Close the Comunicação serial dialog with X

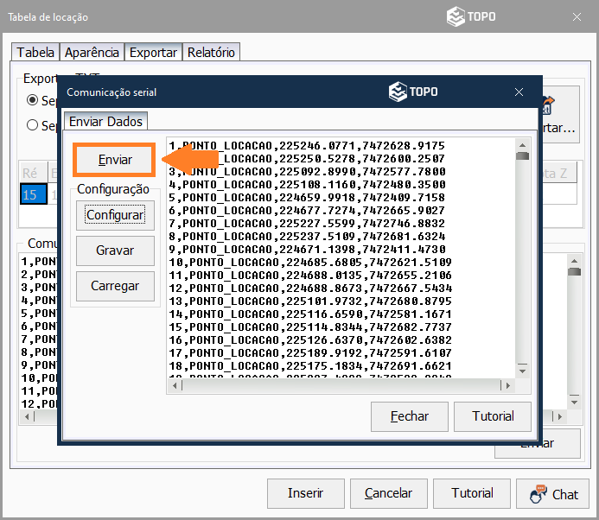(x=519, y=92)
